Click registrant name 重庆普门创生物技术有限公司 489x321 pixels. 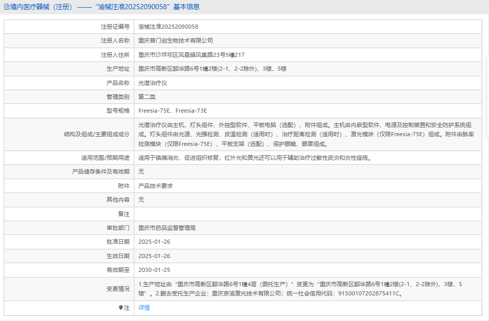point(176,40)
